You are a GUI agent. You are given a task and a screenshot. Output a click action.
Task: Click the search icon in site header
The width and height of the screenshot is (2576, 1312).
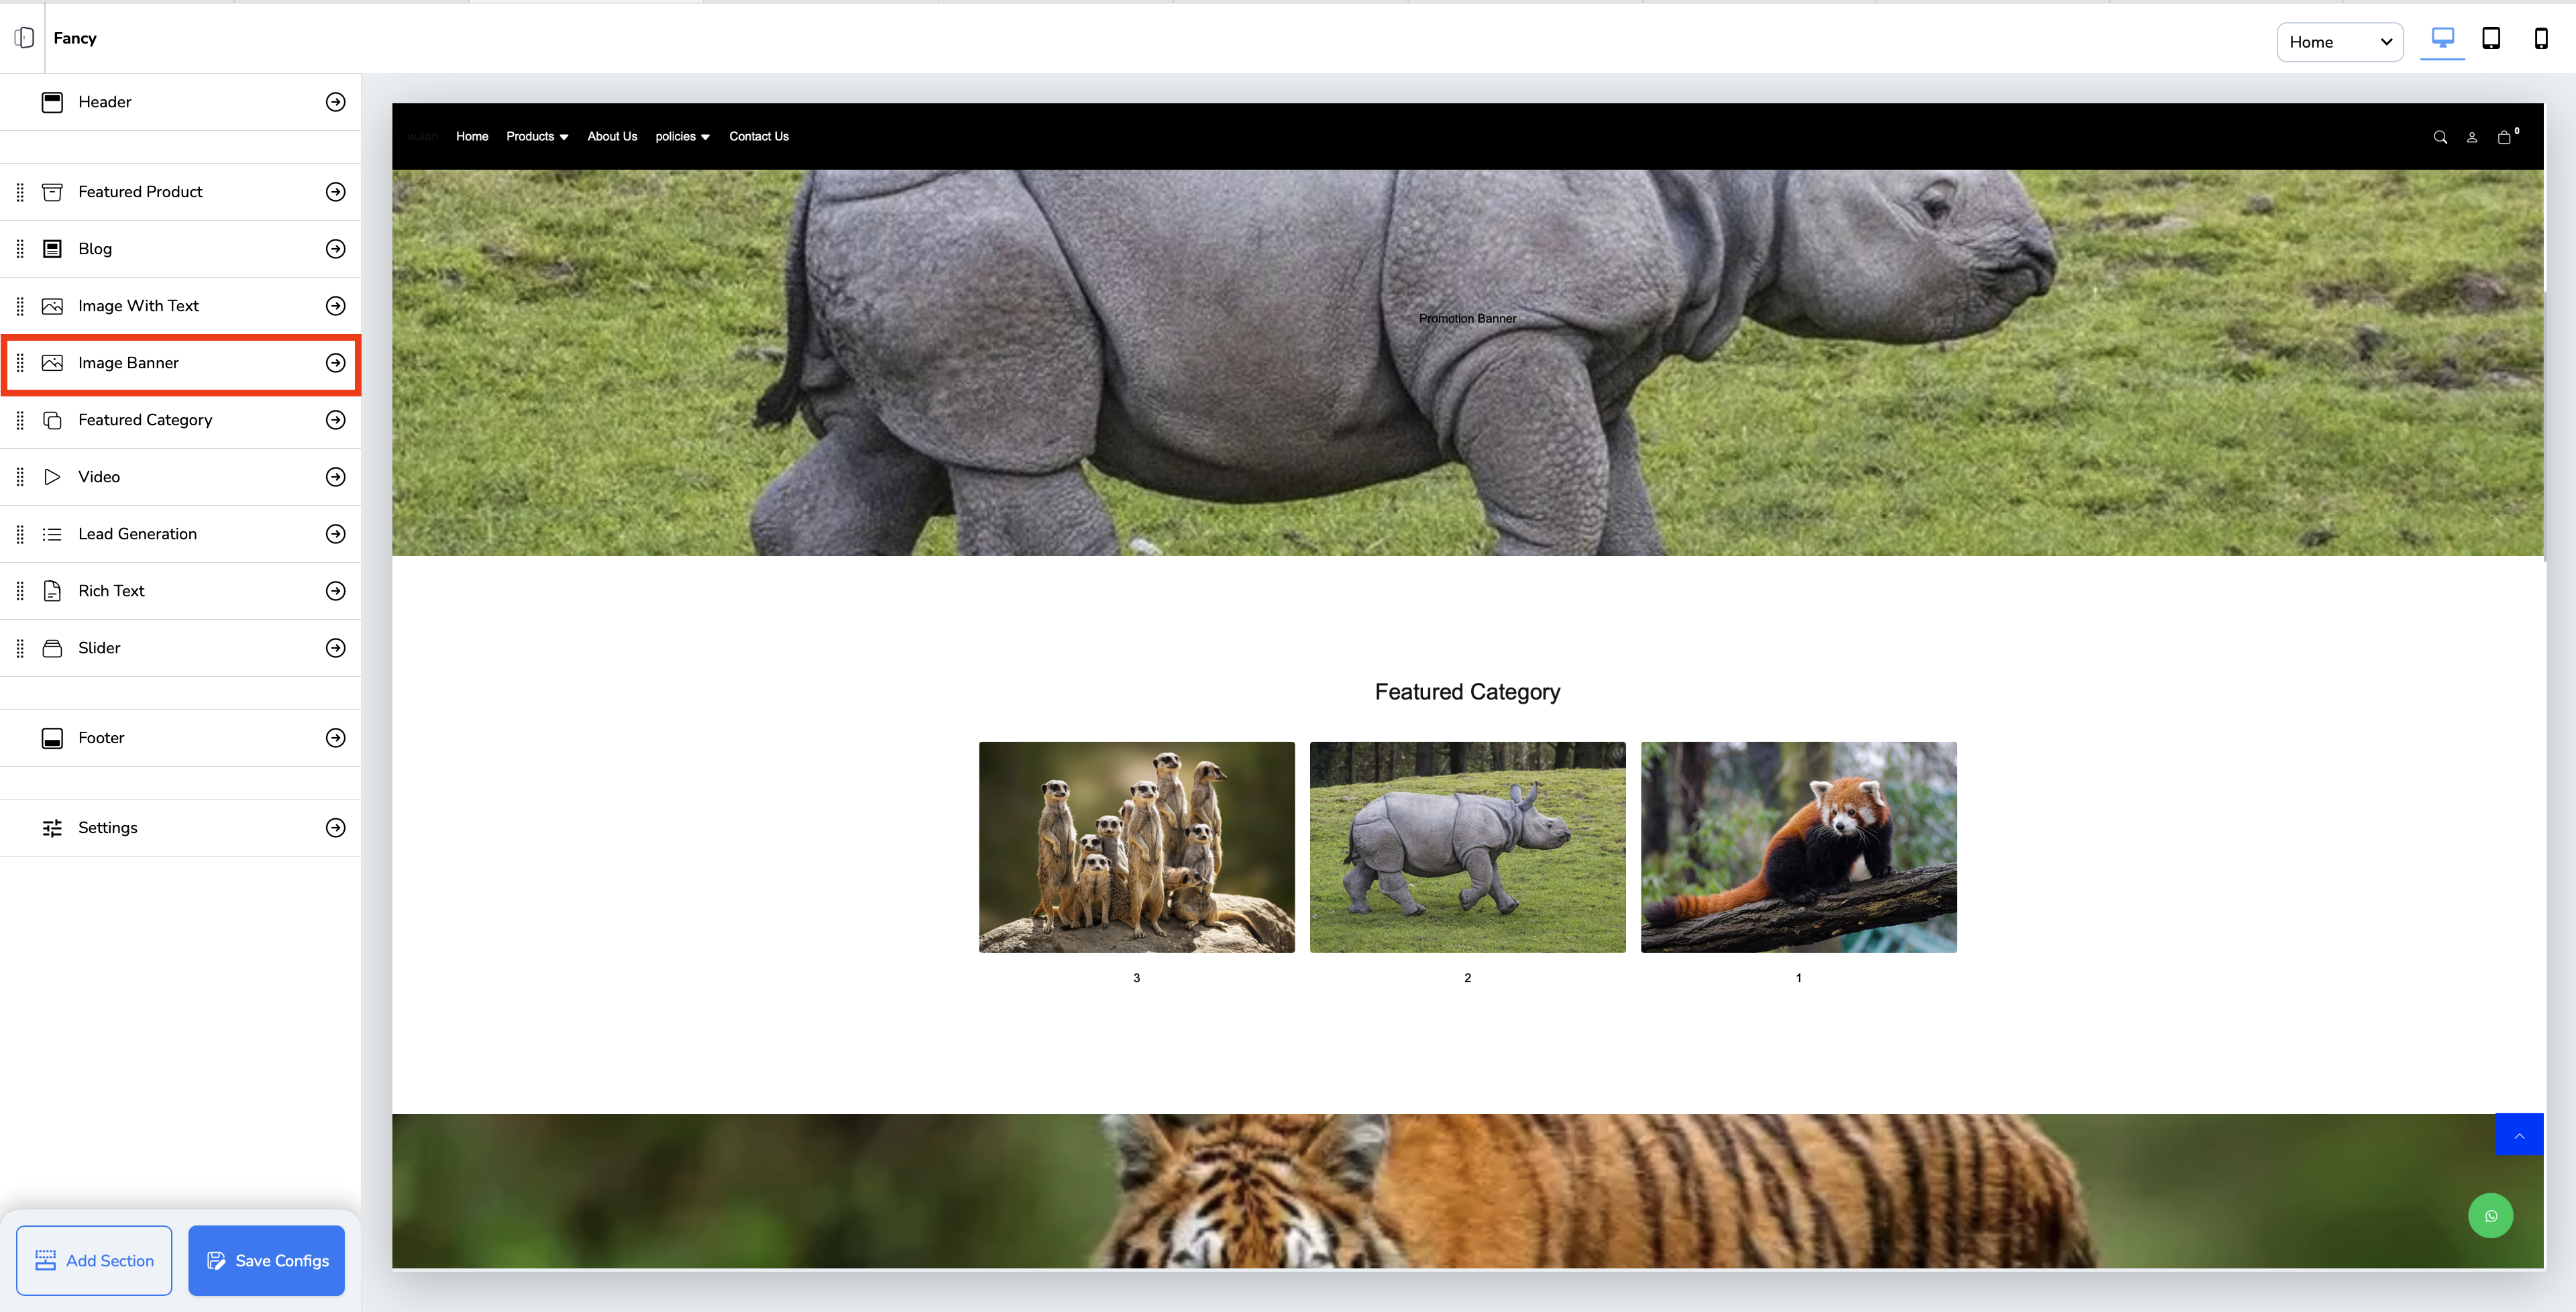pyautogui.click(x=2440, y=137)
